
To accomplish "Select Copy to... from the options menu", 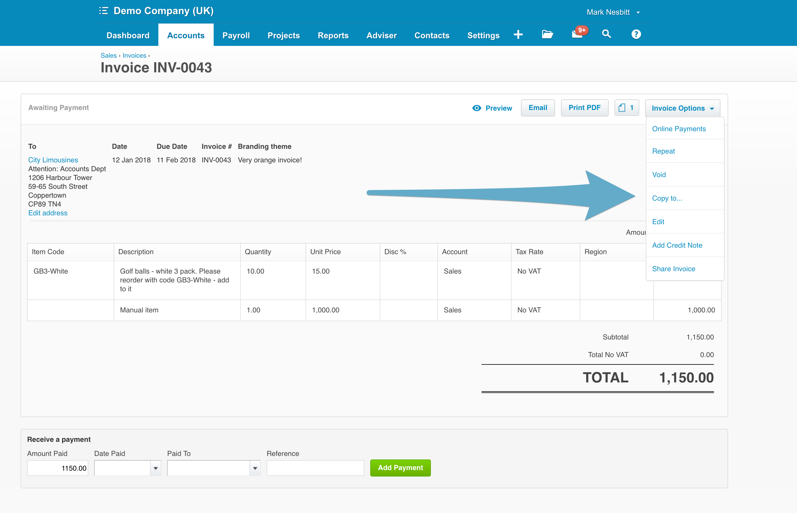I will point(667,198).
